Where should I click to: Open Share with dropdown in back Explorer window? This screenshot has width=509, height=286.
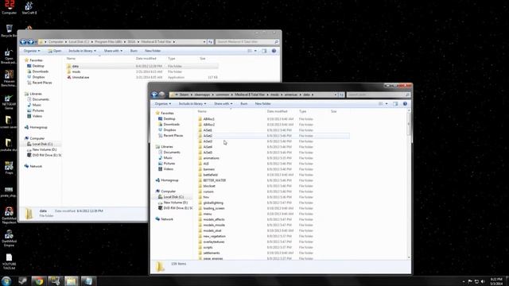(x=113, y=51)
